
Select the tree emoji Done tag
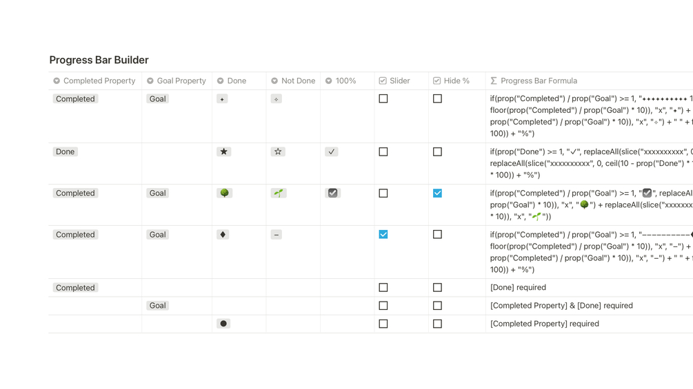click(x=224, y=193)
